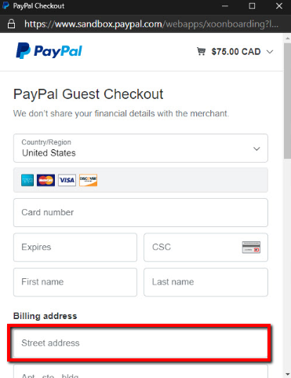Select the Expires field
The image size is (291, 378).
pos(75,248)
